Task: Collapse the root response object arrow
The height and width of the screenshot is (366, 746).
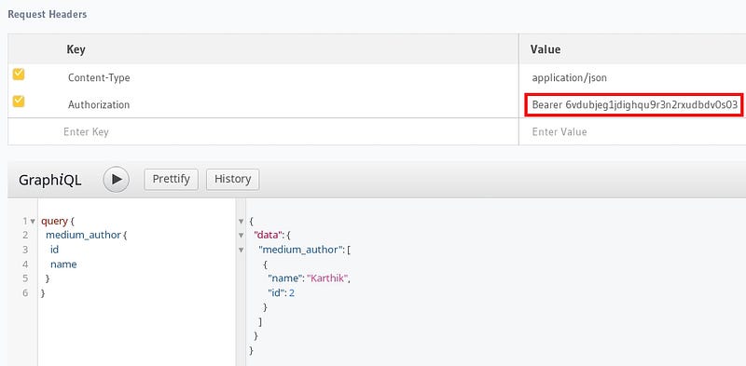Action: pos(242,221)
